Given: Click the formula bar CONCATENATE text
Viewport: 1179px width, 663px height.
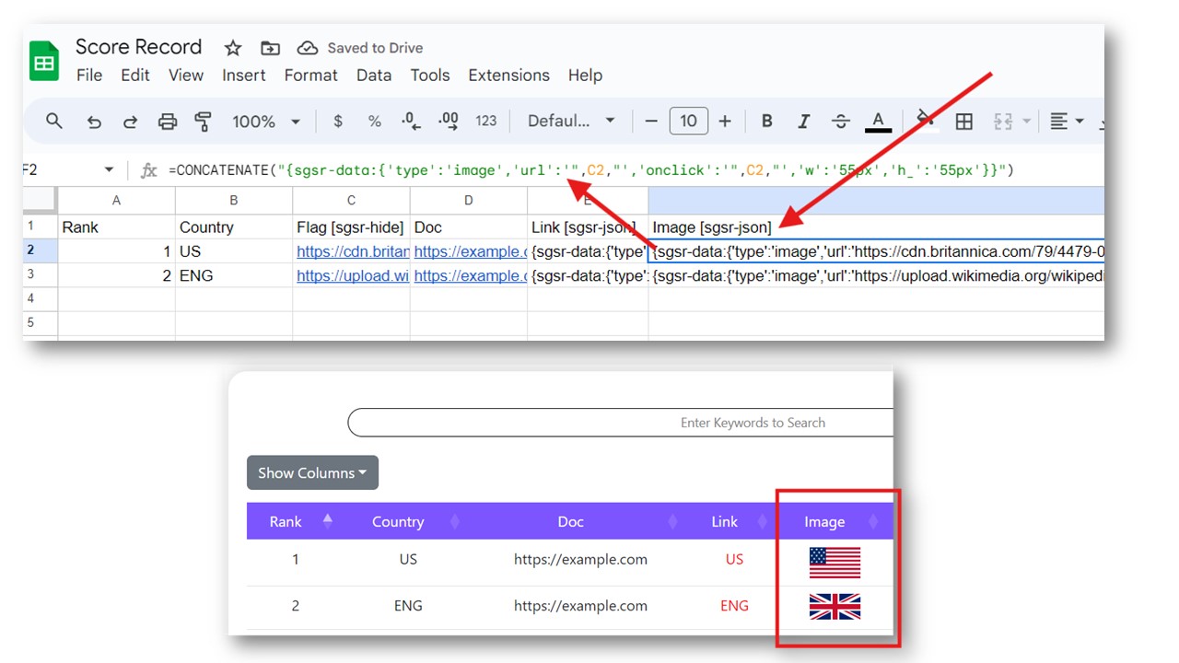Looking at the screenshot, I should pyautogui.click(x=591, y=170).
